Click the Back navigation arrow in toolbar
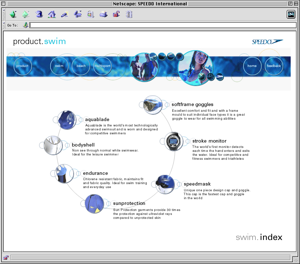 click(x=13, y=14)
